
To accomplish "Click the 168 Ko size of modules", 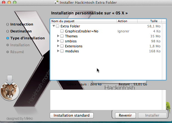I will coord(155,51).
